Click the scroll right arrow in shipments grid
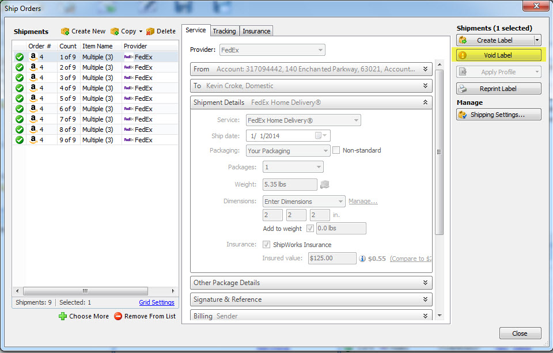The image size is (553, 353). pyautogui.click(x=173, y=291)
